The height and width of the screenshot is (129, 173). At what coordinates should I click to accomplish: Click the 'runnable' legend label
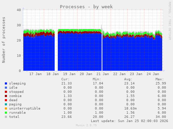[17, 113]
